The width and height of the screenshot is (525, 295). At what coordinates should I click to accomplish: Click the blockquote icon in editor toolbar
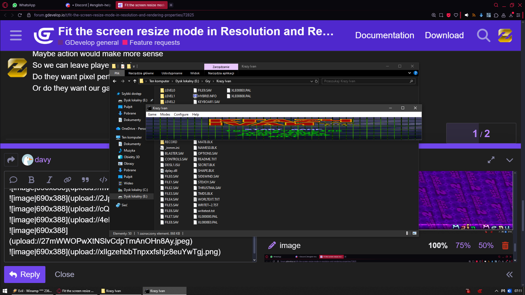[85, 180]
